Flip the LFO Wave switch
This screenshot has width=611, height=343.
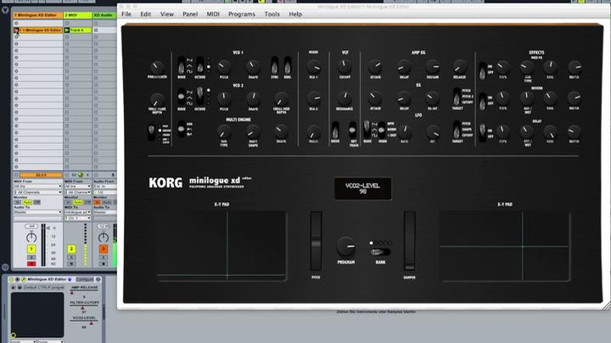(367, 129)
